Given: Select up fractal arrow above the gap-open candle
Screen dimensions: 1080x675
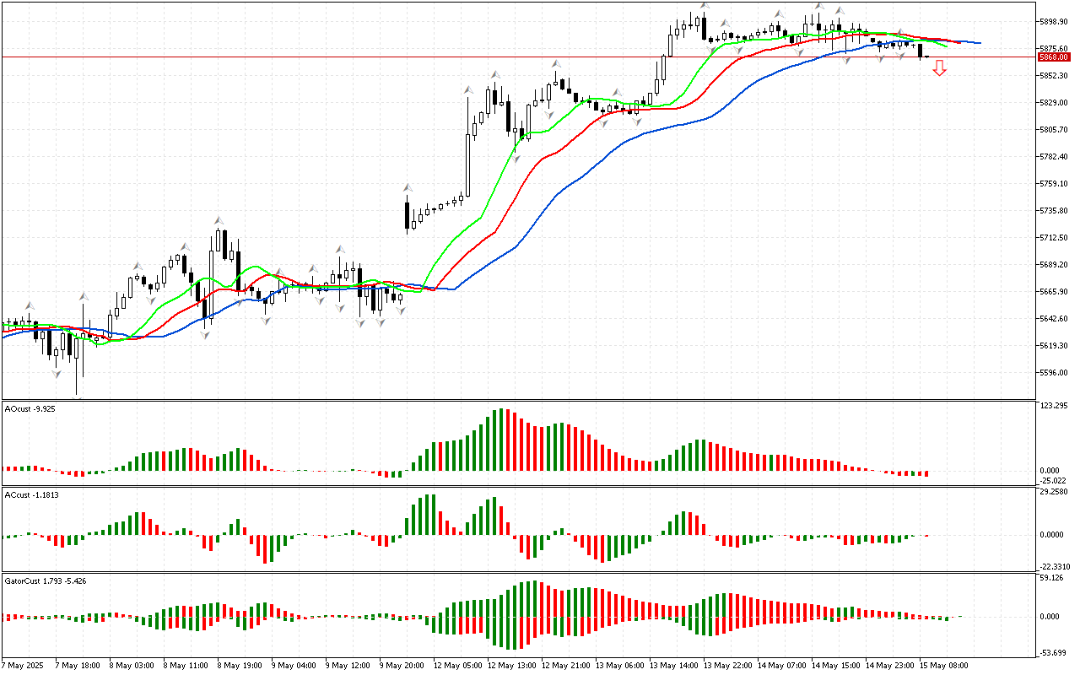Looking at the screenshot, I should tap(408, 186).
